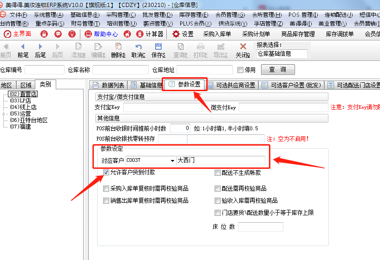This screenshot has height=260, width=380.
Task: Open 帮助中心 help center
Action: [x=101, y=34]
